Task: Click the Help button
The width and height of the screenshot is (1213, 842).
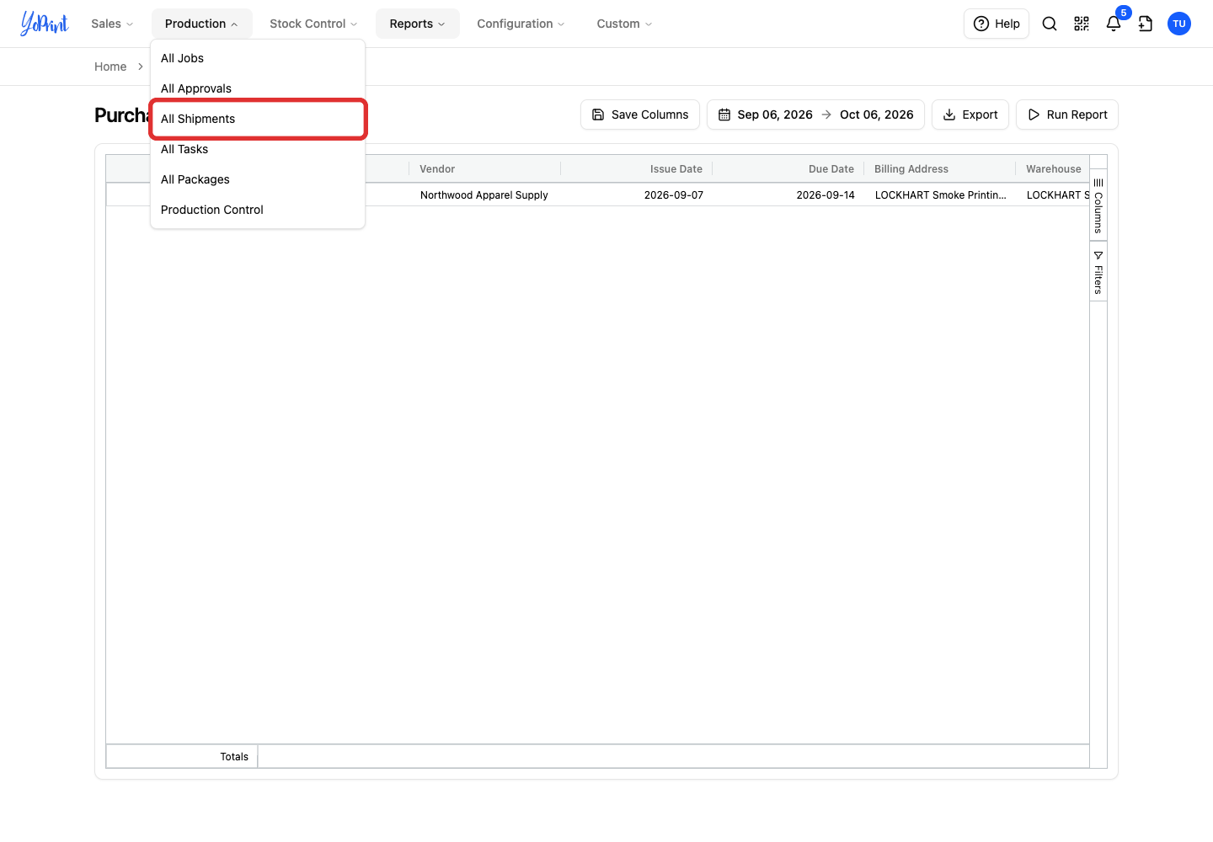Action: click(997, 24)
